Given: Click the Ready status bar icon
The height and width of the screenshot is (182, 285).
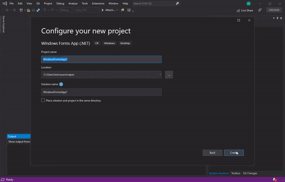Looking at the screenshot, I should tap(3, 180).
